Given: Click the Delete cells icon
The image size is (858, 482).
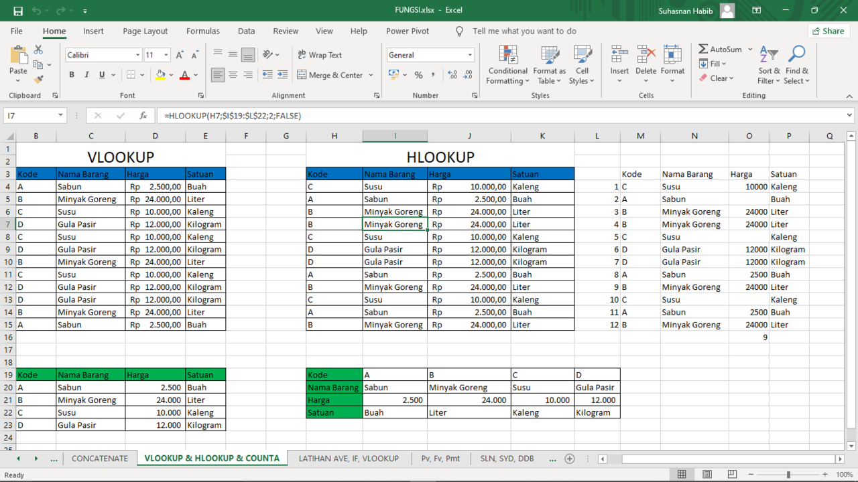Looking at the screenshot, I should pos(646,55).
